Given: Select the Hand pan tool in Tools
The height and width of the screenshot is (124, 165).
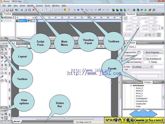Looking at the screenshot, I should tap(2, 81).
